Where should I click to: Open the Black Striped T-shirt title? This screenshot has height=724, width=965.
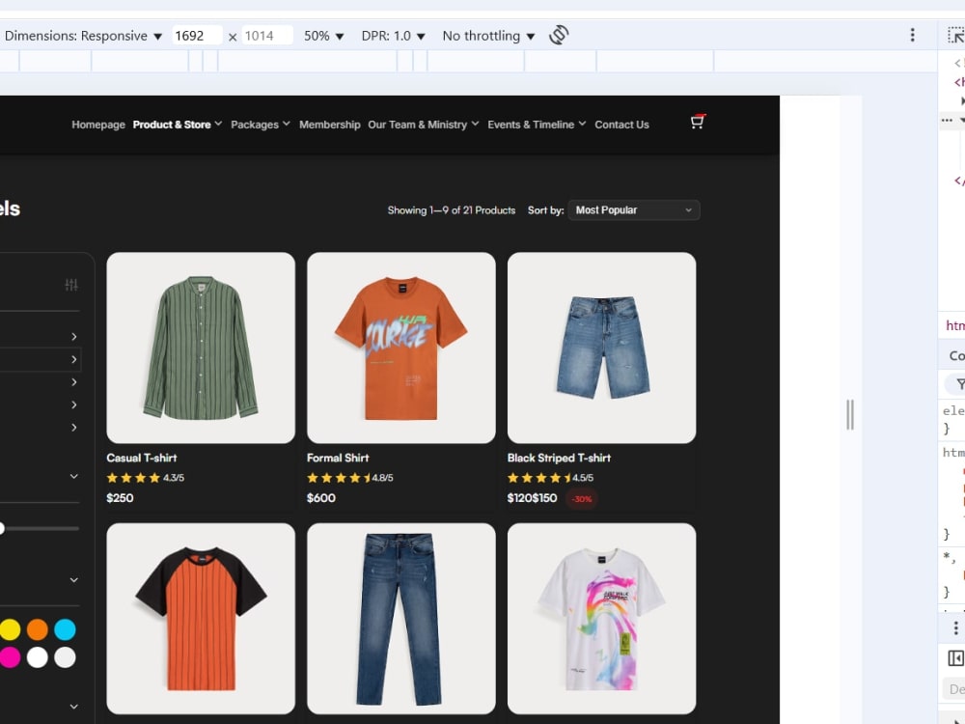tap(559, 458)
